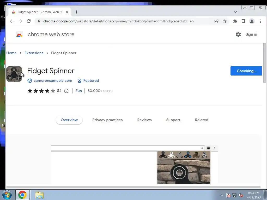Toggle the browser side panel
Screen dimensions: 267x200
point(244,21)
